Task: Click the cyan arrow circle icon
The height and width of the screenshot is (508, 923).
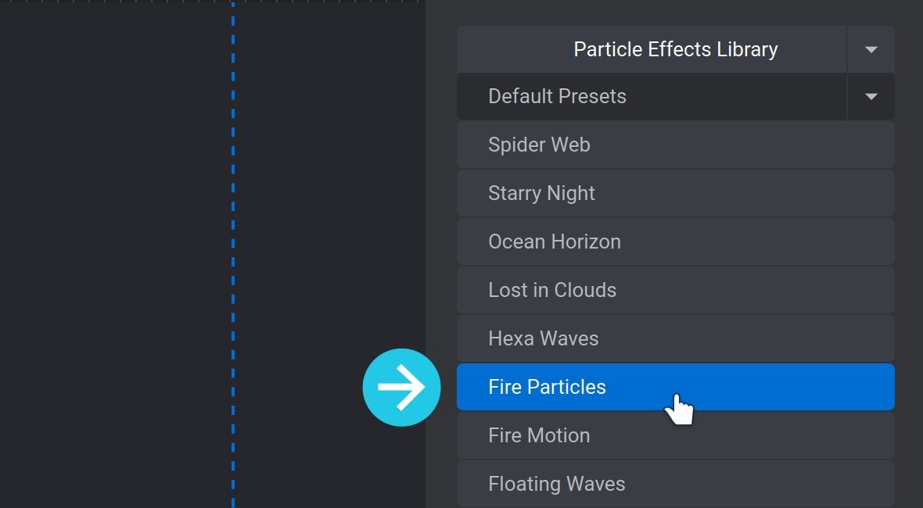Action: pos(401,388)
